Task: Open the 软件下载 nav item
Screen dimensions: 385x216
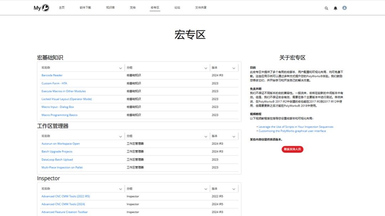Action: point(85,7)
